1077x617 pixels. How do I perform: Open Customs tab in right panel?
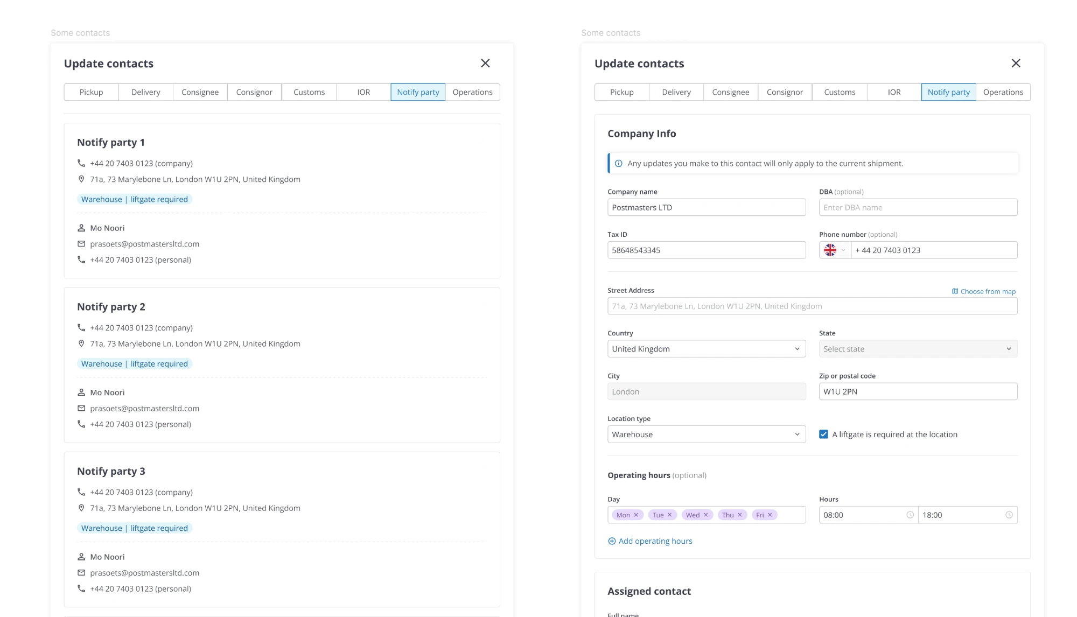(x=840, y=92)
